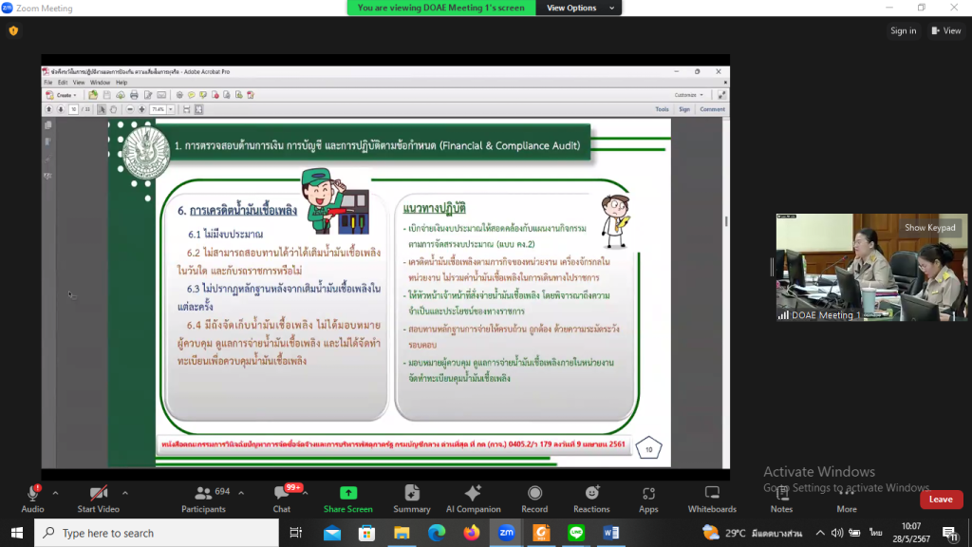Image resolution: width=972 pixels, height=547 pixels.
Task: Open the Reactions menu
Action: pyautogui.click(x=591, y=500)
